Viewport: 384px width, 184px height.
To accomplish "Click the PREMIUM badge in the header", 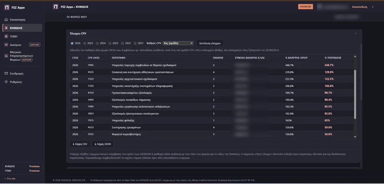I will pyautogui.click(x=305, y=7).
